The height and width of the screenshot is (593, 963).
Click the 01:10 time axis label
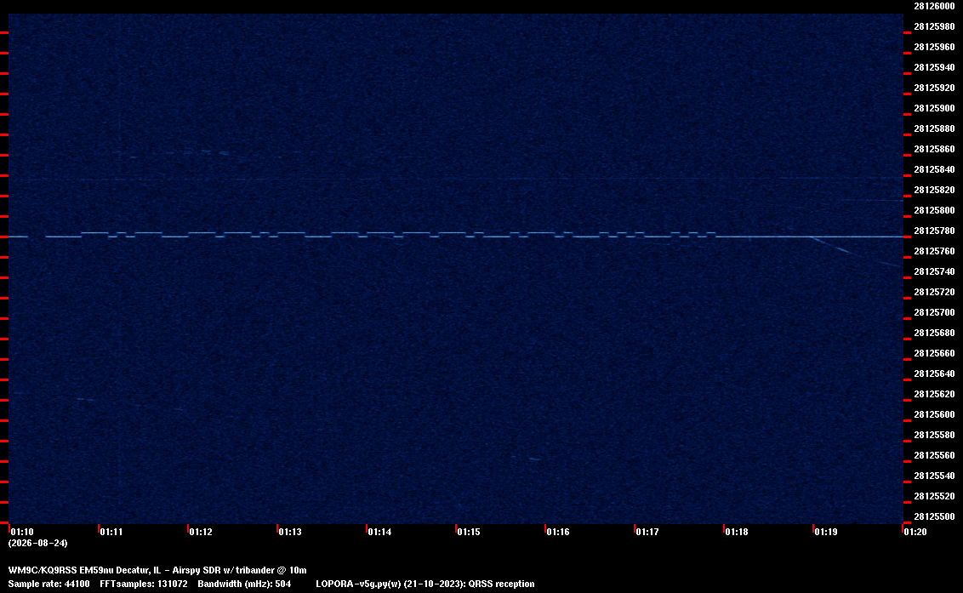[x=22, y=532]
